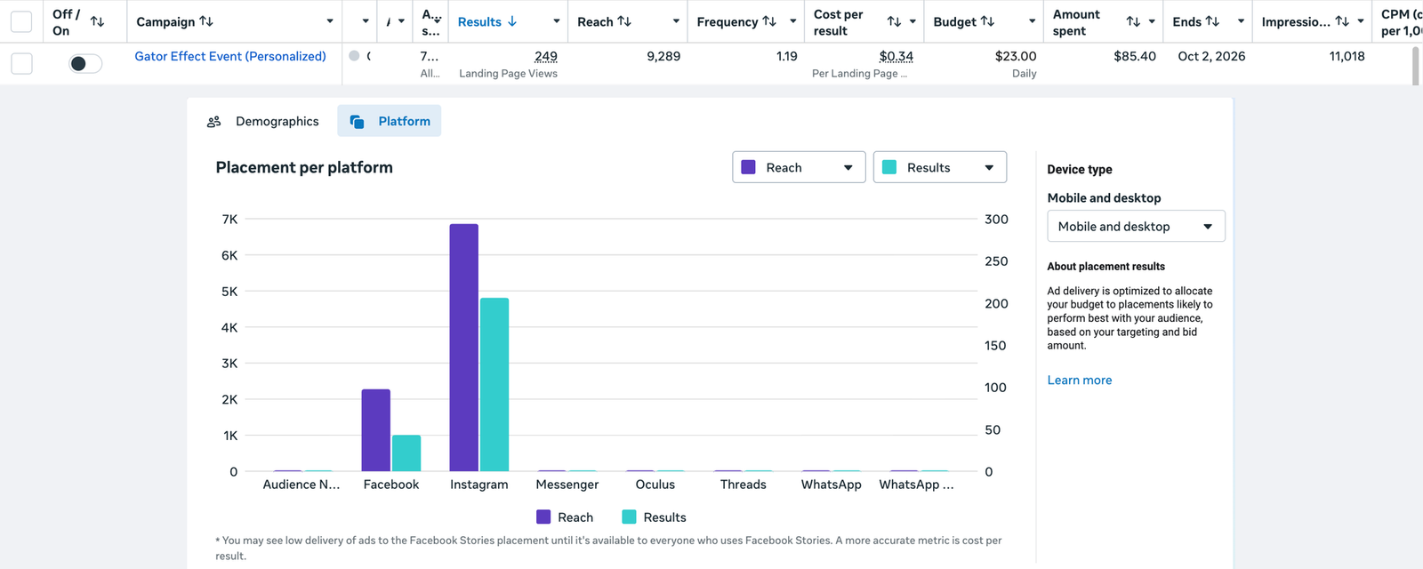Click the Demographics people icon

coord(213,122)
